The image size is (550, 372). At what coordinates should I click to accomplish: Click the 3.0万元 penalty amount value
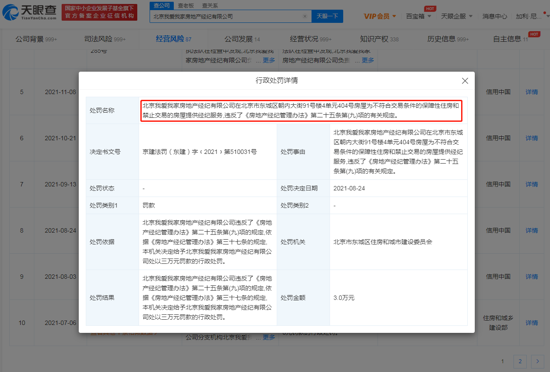pos(344,298)
